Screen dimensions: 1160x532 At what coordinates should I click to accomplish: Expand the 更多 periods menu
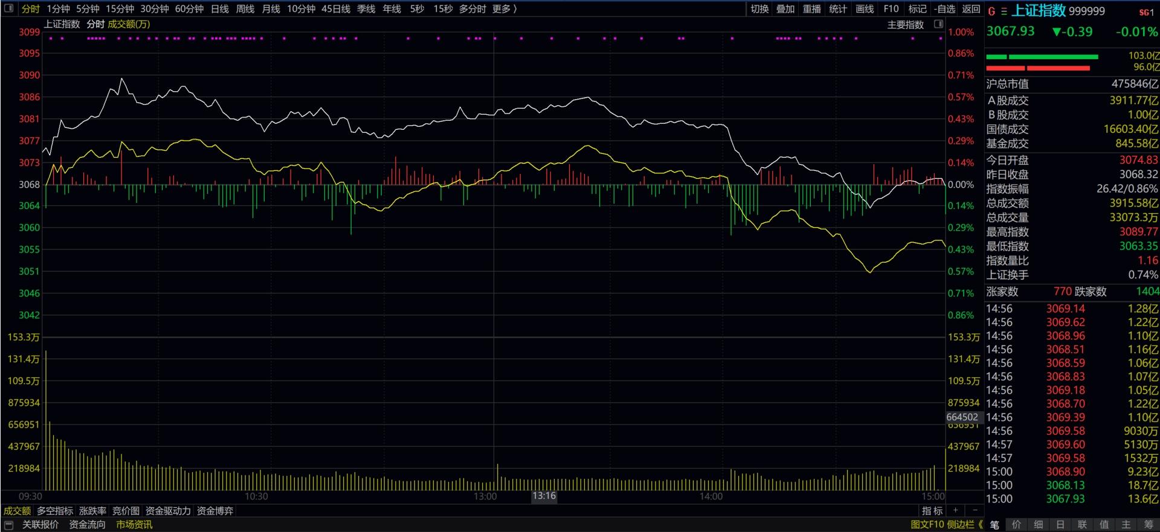click(x=504, y=8)
